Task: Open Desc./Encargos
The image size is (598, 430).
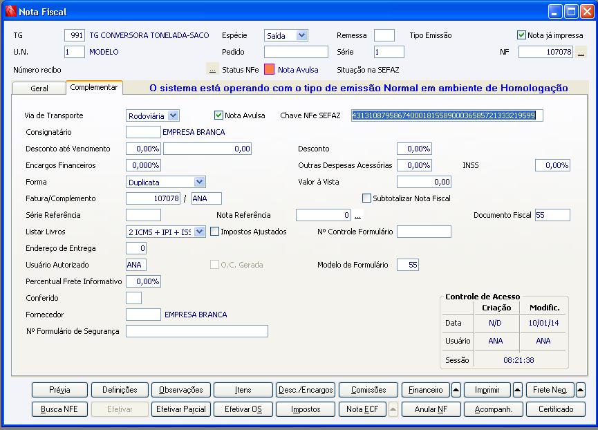Action: 306,390
